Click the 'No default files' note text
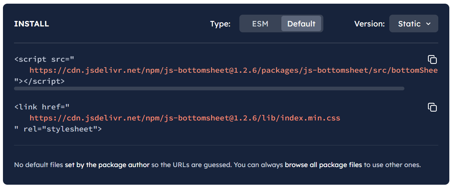 [x=39, y=165]
